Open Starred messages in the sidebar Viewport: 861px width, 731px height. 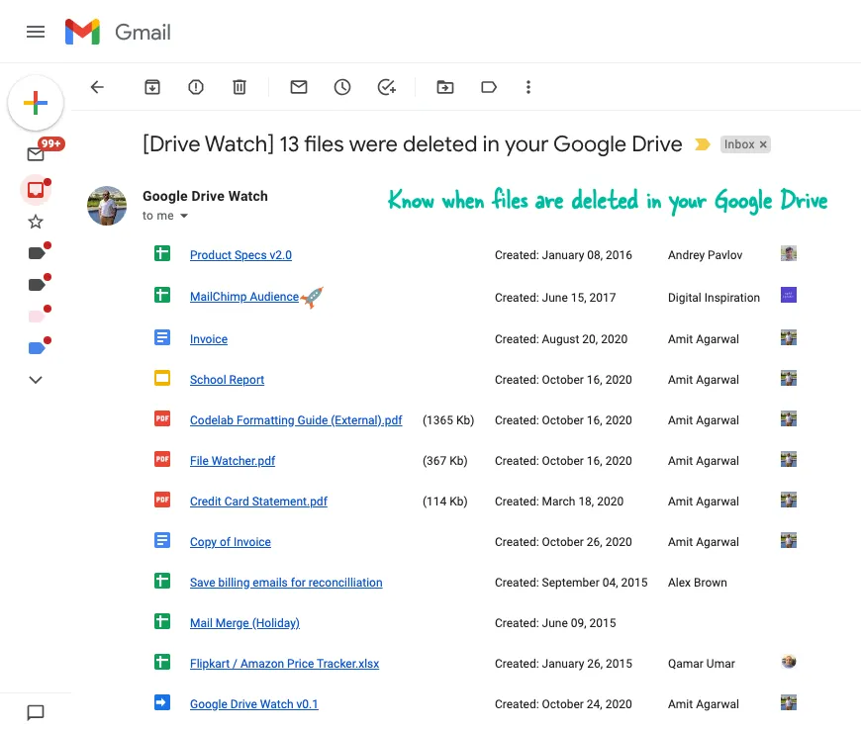pyautogui.click(x=36, y=222)
